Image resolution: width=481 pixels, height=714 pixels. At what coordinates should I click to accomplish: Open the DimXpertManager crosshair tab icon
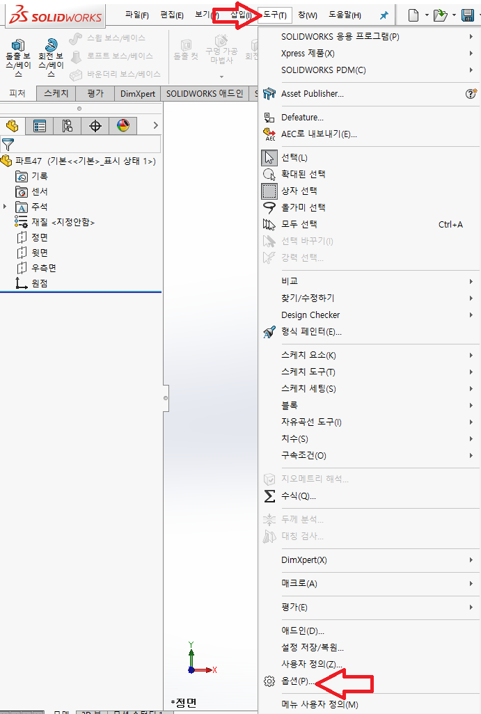coord(95,126)
